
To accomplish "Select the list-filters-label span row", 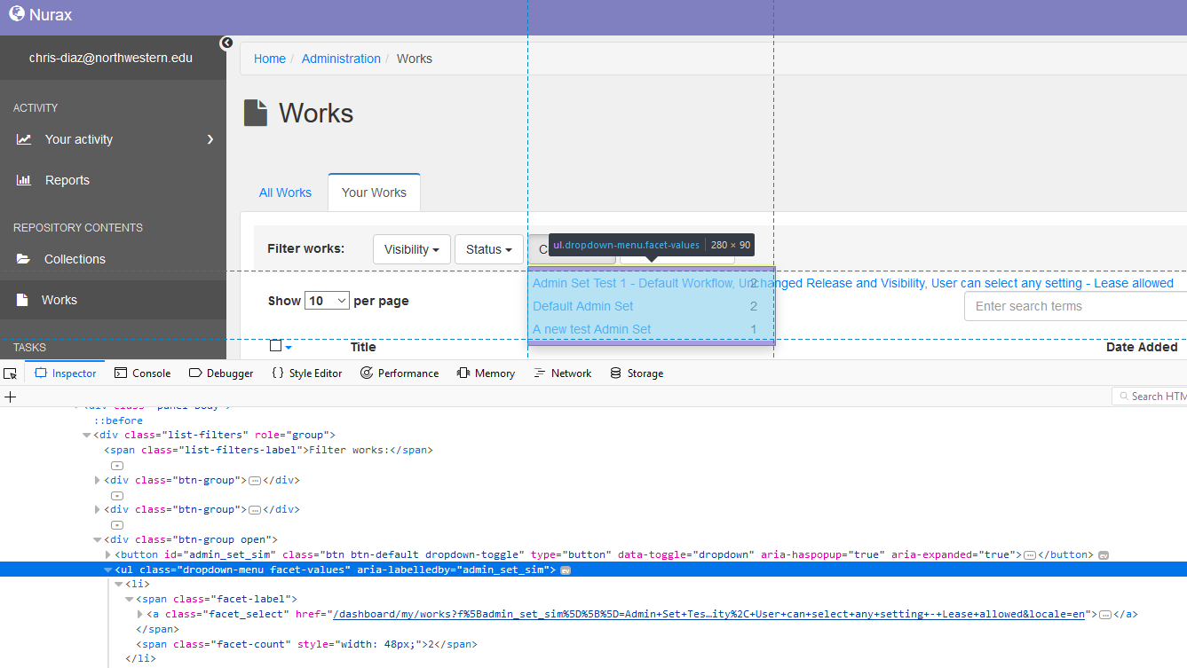I will (x=269, y=450).
